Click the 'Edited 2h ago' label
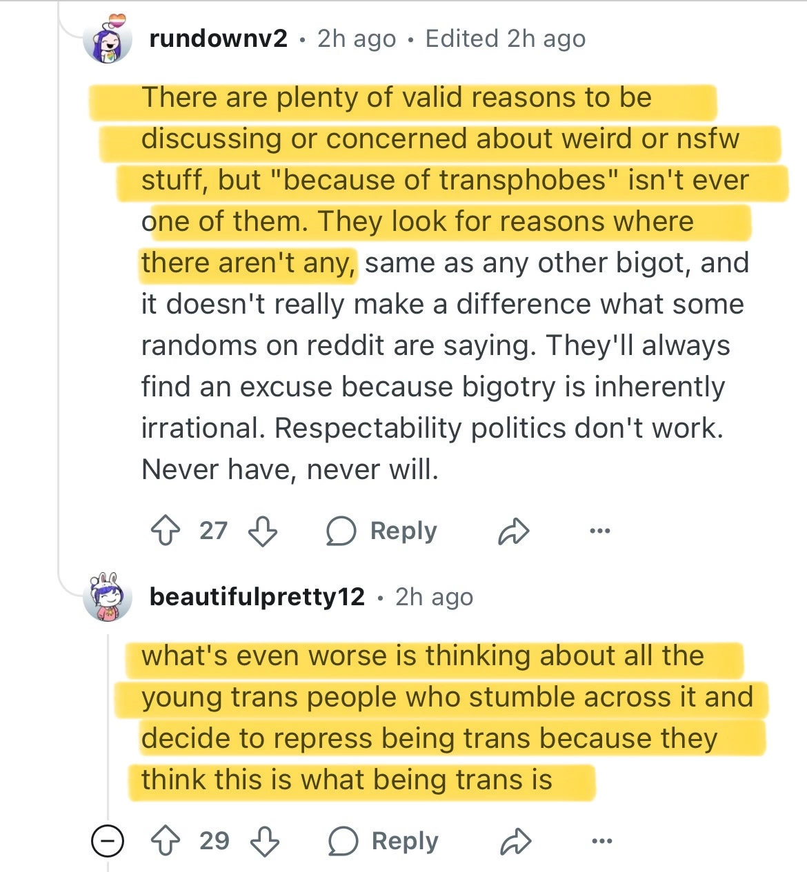 [x=505, y=39]
